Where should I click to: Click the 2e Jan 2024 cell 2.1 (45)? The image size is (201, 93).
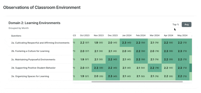[x=127, y=76]
